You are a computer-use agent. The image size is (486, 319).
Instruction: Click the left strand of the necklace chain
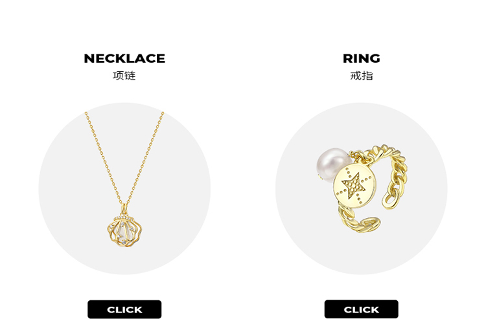(104, 158)
